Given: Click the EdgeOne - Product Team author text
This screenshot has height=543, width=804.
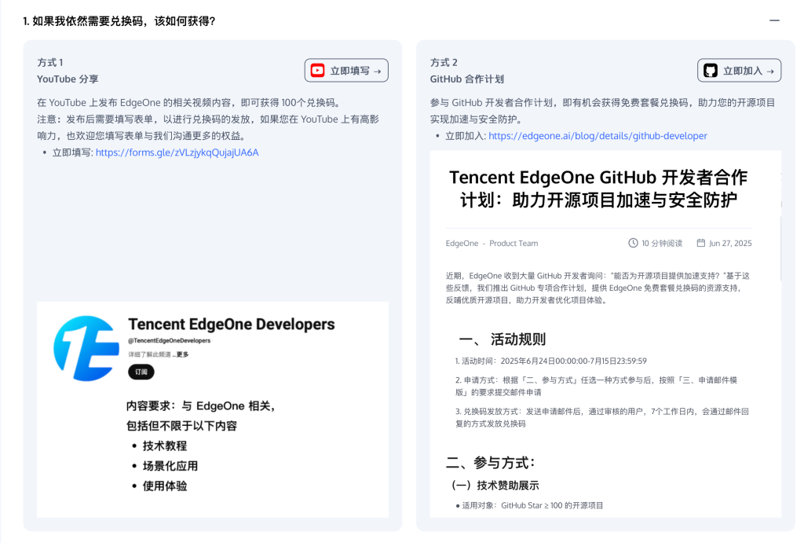Looking at the screenshot, I should point(492,244).
